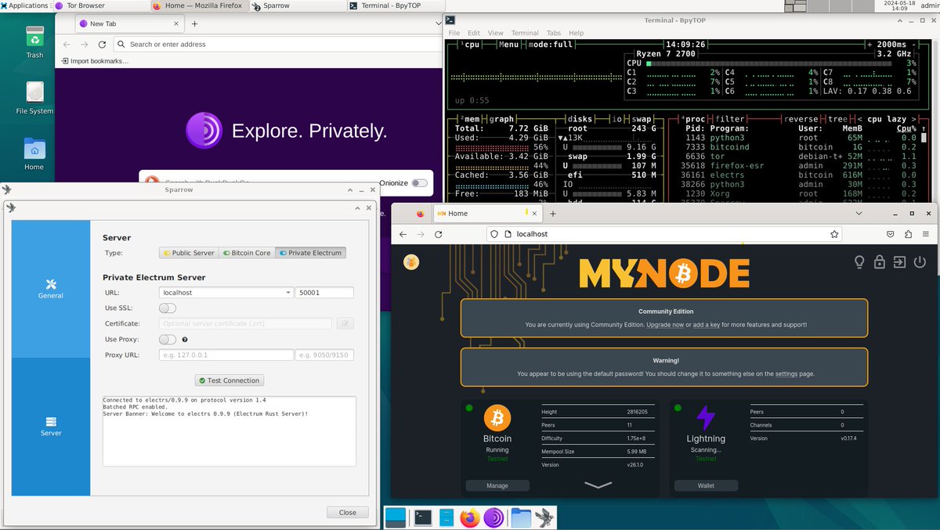Click the MyNode logout arrow icon
The height and width of the screenshot is (530, 940).
click(x=900, y=262)
